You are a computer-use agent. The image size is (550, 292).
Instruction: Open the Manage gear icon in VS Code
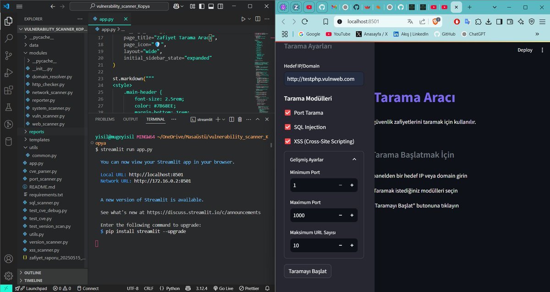point(8,275)
